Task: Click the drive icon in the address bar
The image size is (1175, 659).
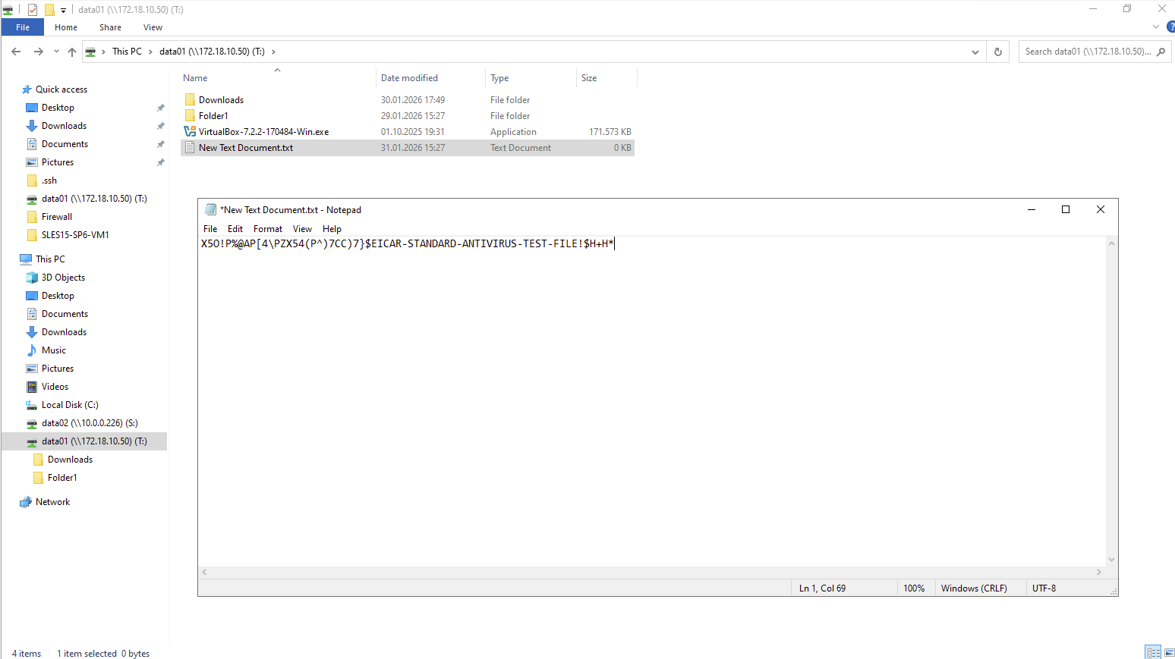Action: [90, 52]
